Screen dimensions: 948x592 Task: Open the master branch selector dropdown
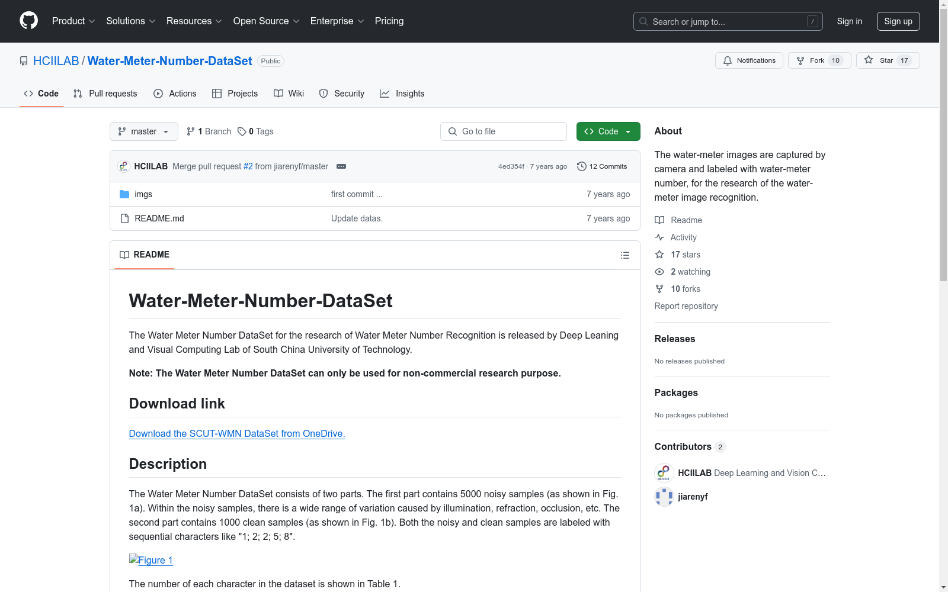144,131
